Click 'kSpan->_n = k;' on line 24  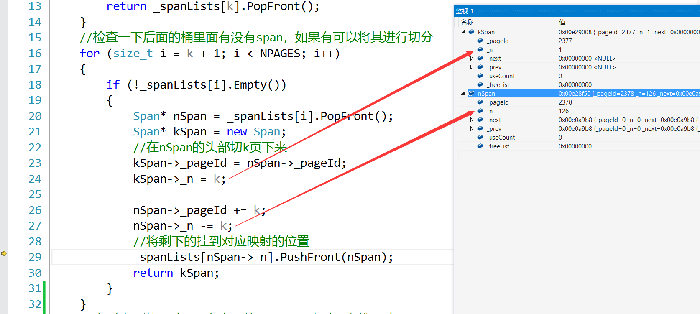(x=179, y=179)
